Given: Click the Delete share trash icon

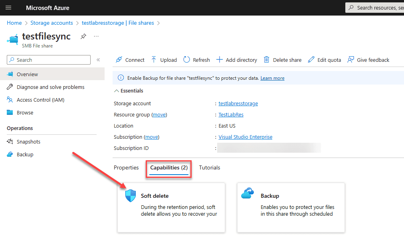Looking at the screenshot, I should 266,60.
